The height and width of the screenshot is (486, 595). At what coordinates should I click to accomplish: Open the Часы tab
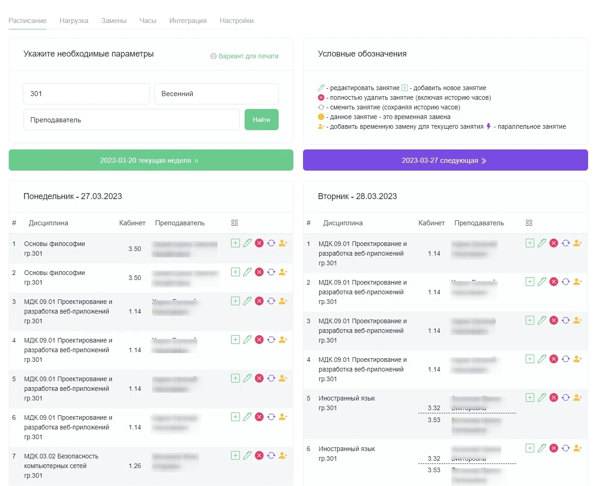[x=148, y=21]
